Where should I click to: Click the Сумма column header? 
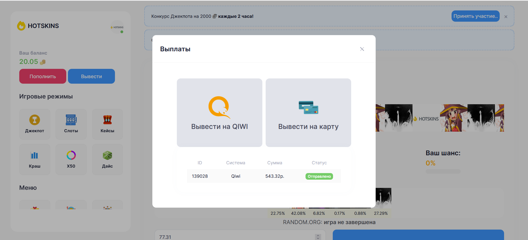(x=275, y=163)
